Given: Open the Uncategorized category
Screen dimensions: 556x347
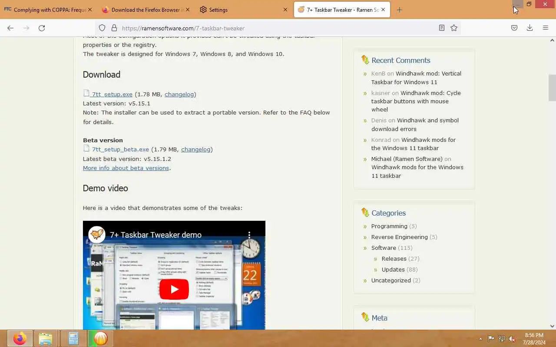Looking at the screenshot, I should 391,280.
